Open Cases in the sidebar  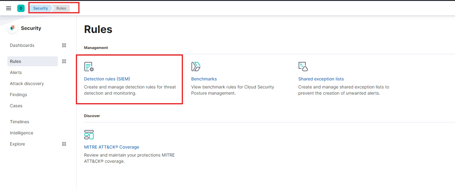(x=16, y=106)
